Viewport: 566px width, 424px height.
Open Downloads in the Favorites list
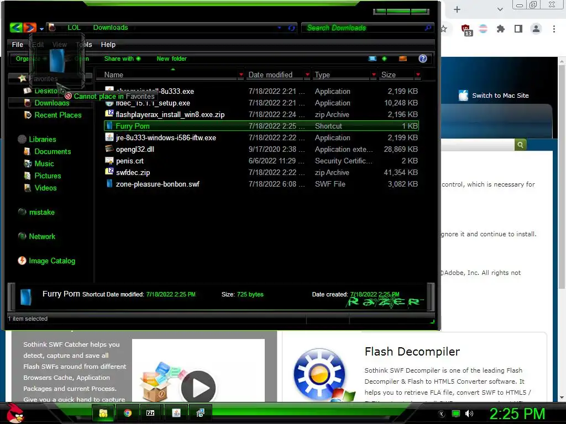[51, 103]
